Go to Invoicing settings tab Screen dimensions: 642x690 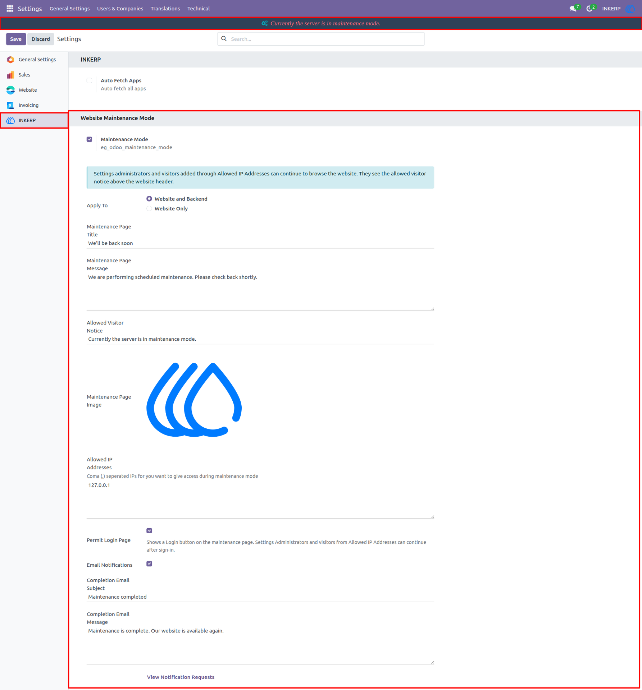pyautogui.click(x=34, y=105)
